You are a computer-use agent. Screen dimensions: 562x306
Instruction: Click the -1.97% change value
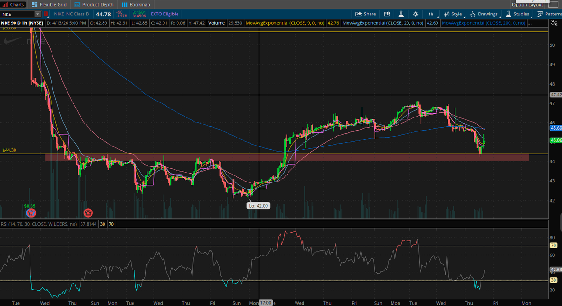click(123, 16)
